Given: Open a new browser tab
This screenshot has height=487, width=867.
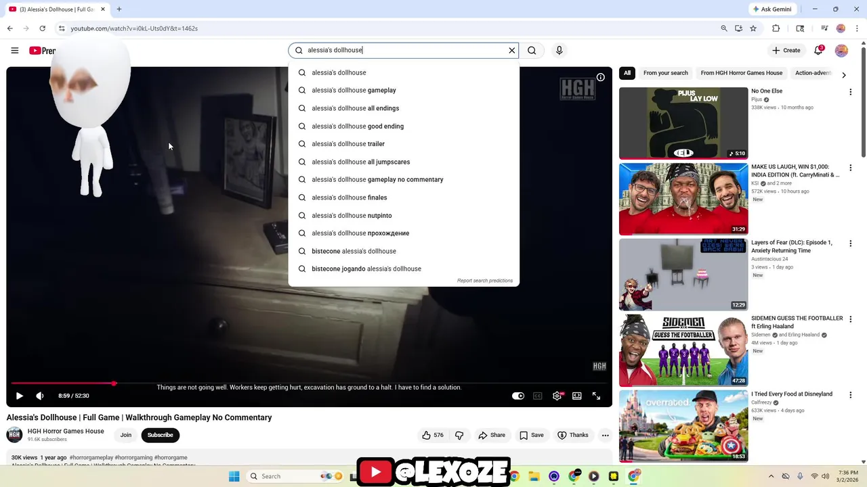Looking at the screenshot, I should 119,9.
